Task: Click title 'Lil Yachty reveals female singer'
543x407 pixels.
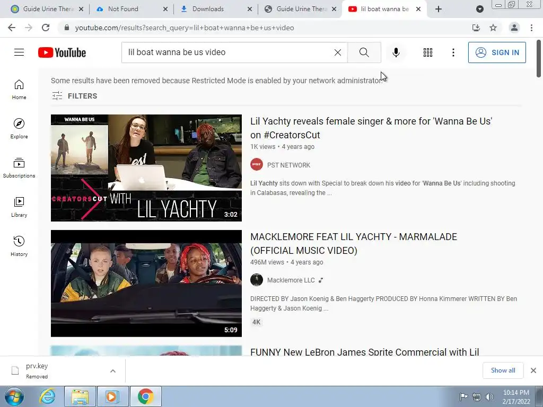Action: [x=371, y=128]
